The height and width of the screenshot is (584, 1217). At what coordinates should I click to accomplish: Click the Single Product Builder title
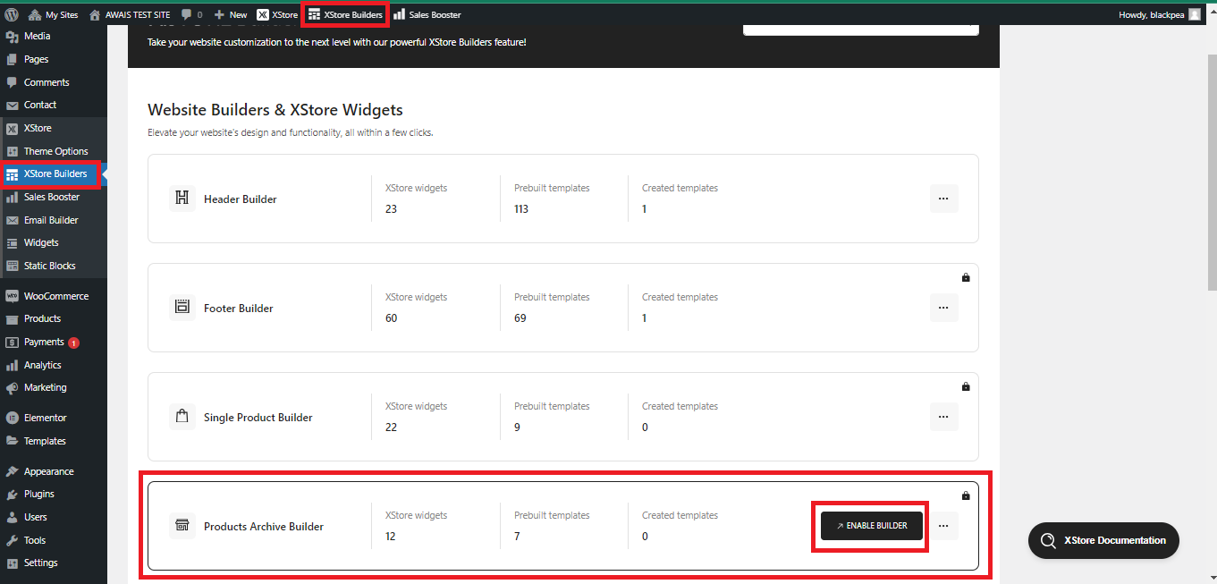point(258,418)
